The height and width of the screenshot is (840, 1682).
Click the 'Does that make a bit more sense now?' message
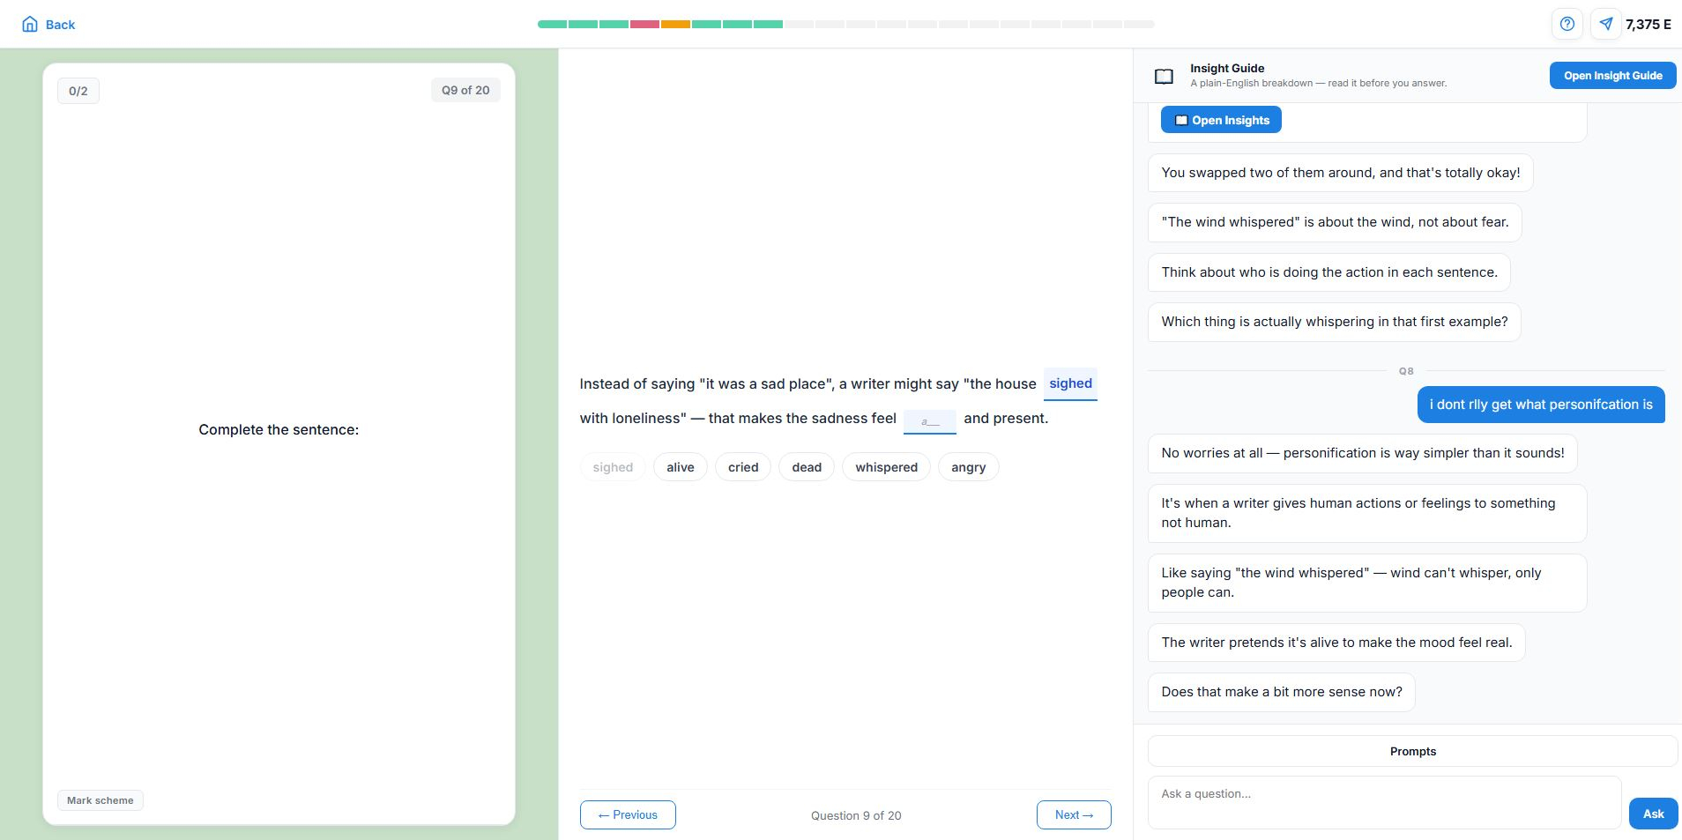(x=1281, y=692)
